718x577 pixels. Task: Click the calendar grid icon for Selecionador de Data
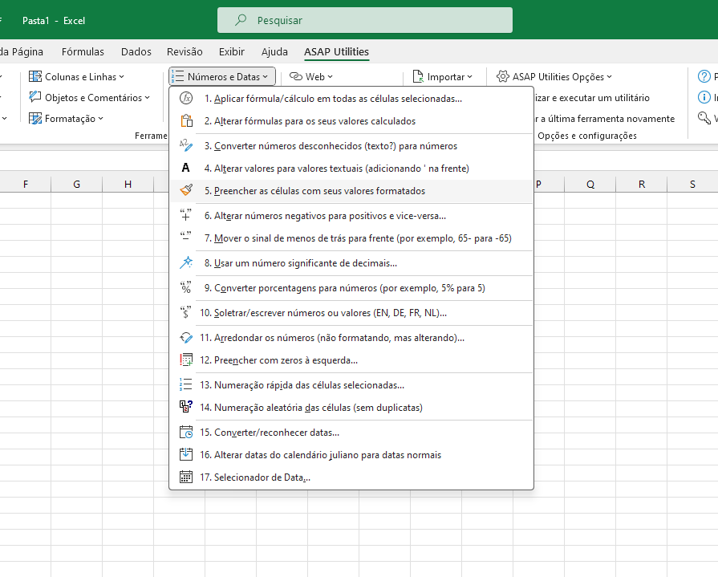(x=186, y=477)
